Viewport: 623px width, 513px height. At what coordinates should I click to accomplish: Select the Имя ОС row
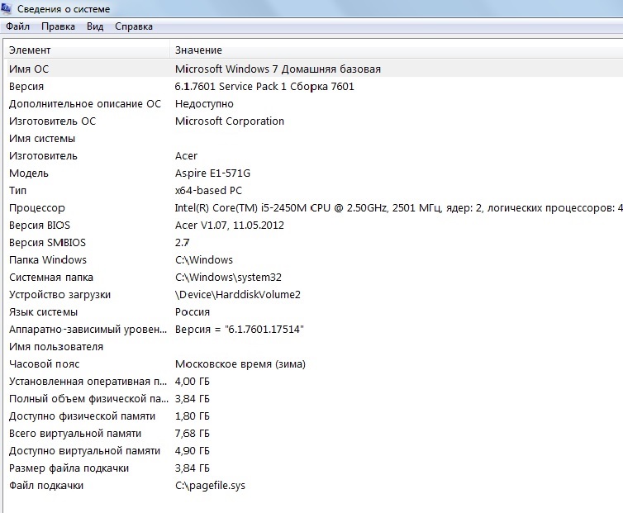[29, 69]
